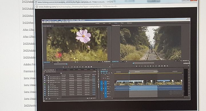Toggle A1 track targeting button

pos(106,88)
